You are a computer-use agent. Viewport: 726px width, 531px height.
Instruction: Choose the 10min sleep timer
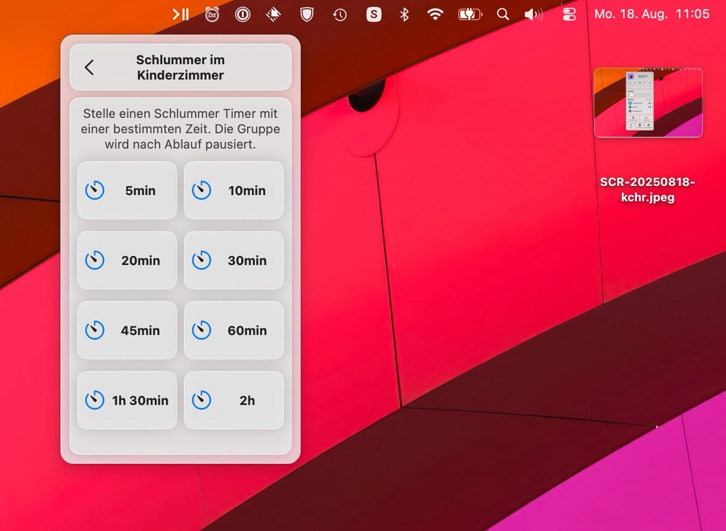tap(234, 191)
